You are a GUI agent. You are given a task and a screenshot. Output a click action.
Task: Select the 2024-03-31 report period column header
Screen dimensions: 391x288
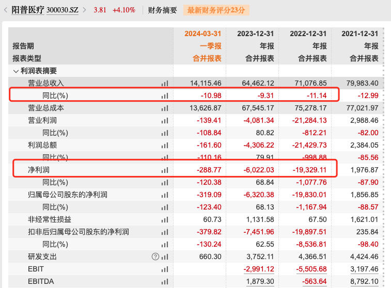coord(203,34)
